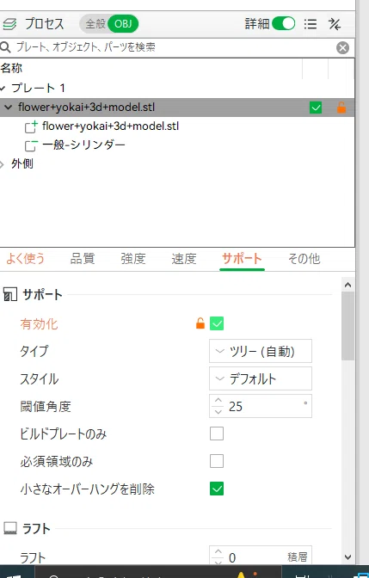Screen dimensions: 369x578
Task: Open the 速度 tab
Action: coord(183,258)
